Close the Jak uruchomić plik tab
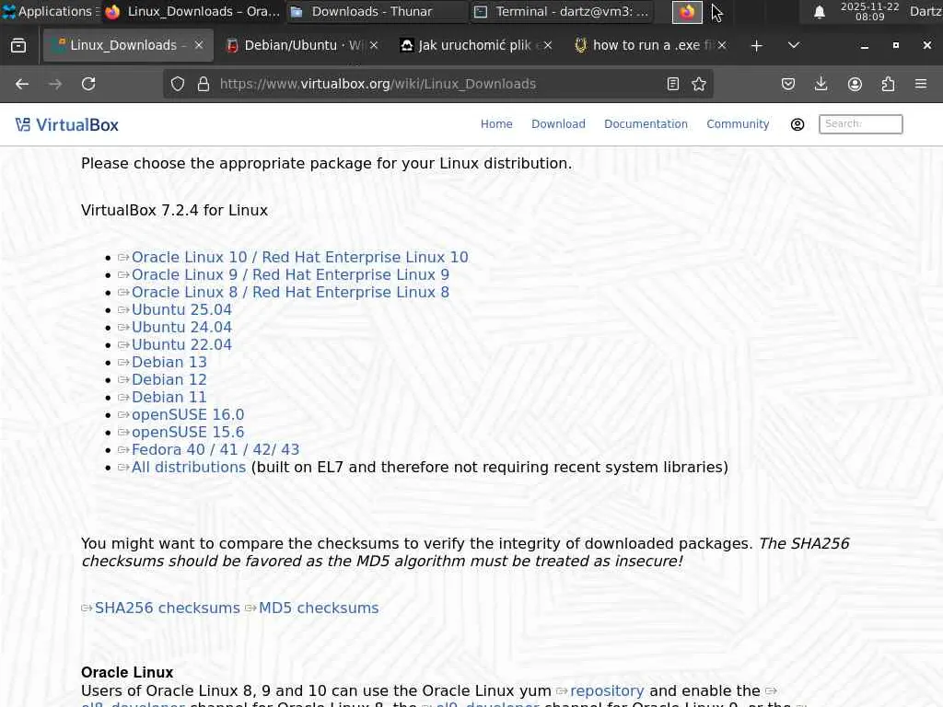Screen dimensions: 943x707 pos(548,45)
